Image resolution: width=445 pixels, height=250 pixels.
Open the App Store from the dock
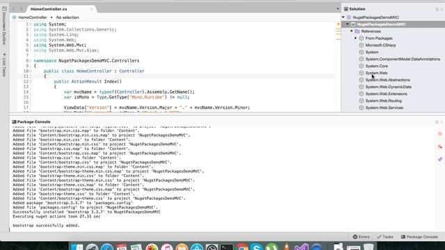[197, 247]
